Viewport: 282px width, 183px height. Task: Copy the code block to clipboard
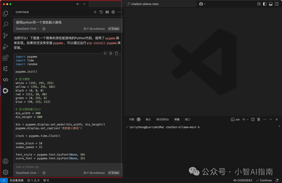(116, 54)
